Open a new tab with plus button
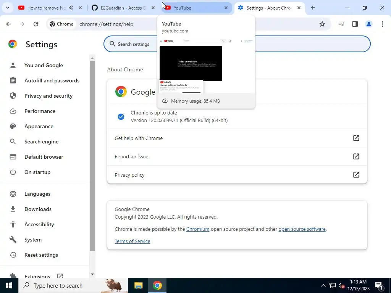 [313, 8]
